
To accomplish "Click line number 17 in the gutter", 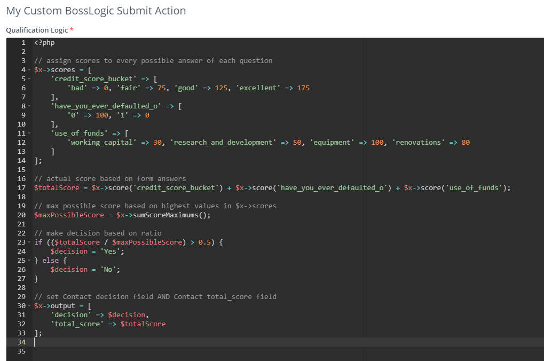I will pos(21,188).
